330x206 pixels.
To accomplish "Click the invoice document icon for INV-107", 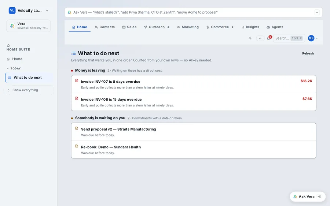I will coord(77,80).
